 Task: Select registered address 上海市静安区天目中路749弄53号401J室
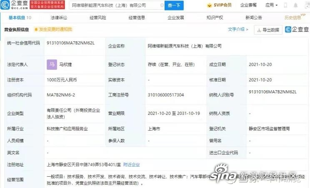84,165
